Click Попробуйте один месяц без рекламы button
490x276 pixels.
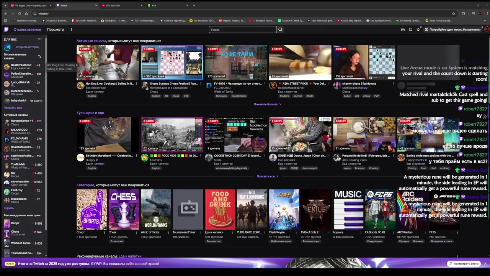[x=452, y=30]
